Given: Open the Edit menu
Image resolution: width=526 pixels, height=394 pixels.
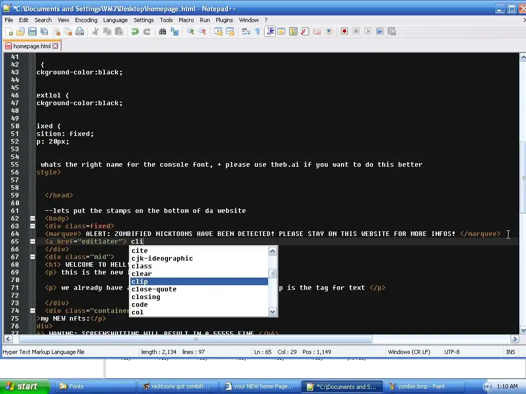Looking at the screenshot, I should (24, 20).
